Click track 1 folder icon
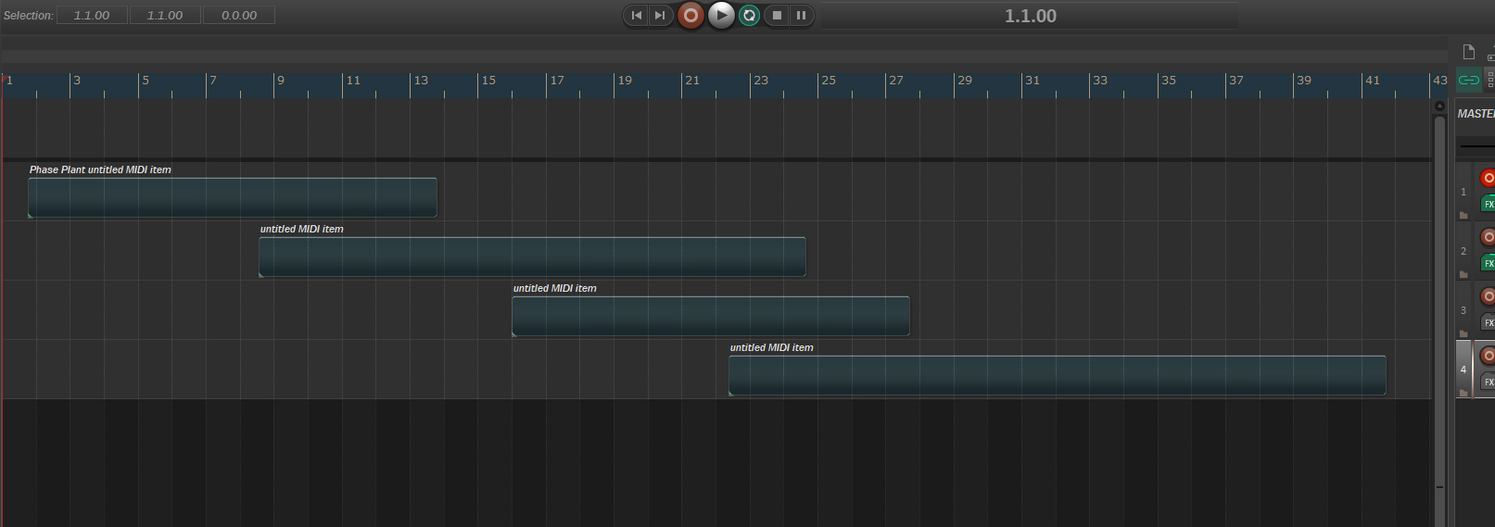Image resolution: width=1495 pixels, height=527 pixels. point(1463,215)
